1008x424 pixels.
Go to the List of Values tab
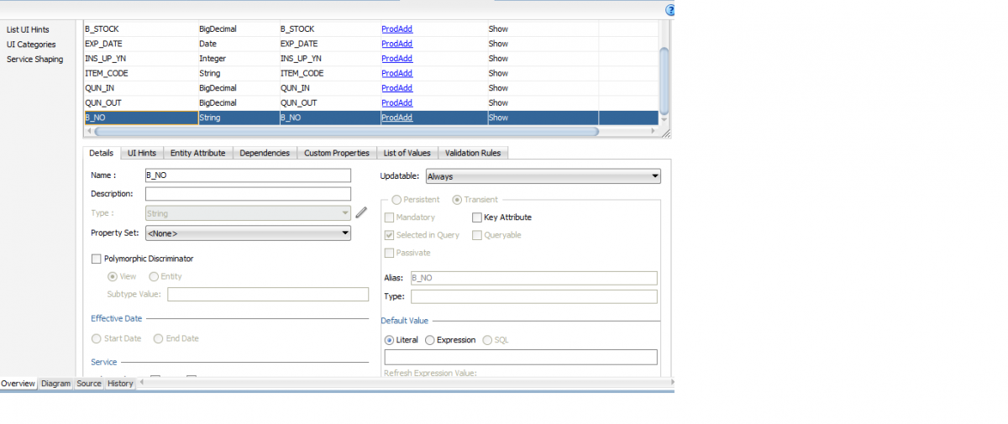[x=407, y=153]
